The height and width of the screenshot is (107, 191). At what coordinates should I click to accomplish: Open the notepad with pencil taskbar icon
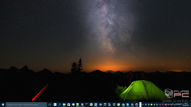click(x=78, y=104)
